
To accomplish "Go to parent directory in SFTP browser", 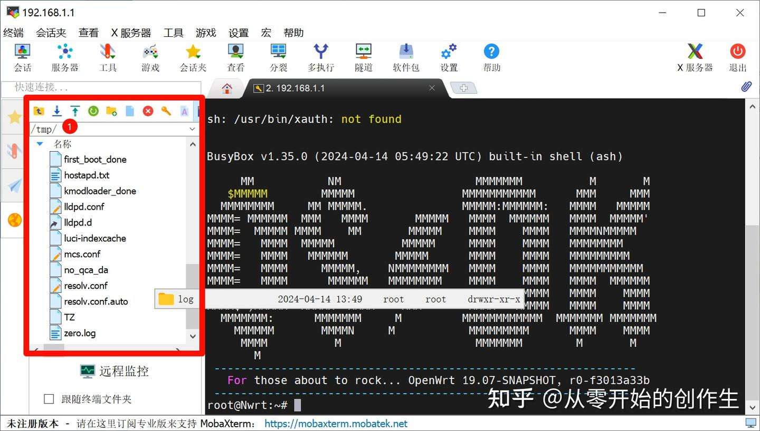I will pyautogui.click(x=39, y=111).
